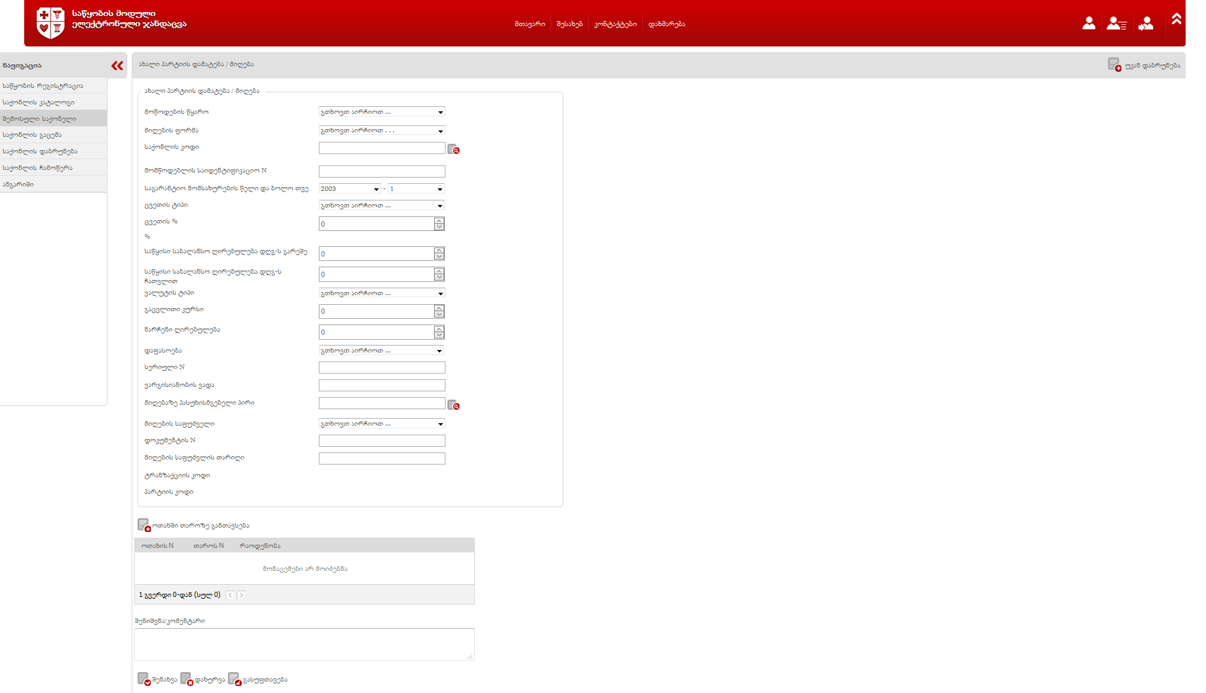This screenshot has height=693, width=1206.
Task: Open საქონლის ჩამოწერა in the navigation menu
Action: [x=38, y=168]
